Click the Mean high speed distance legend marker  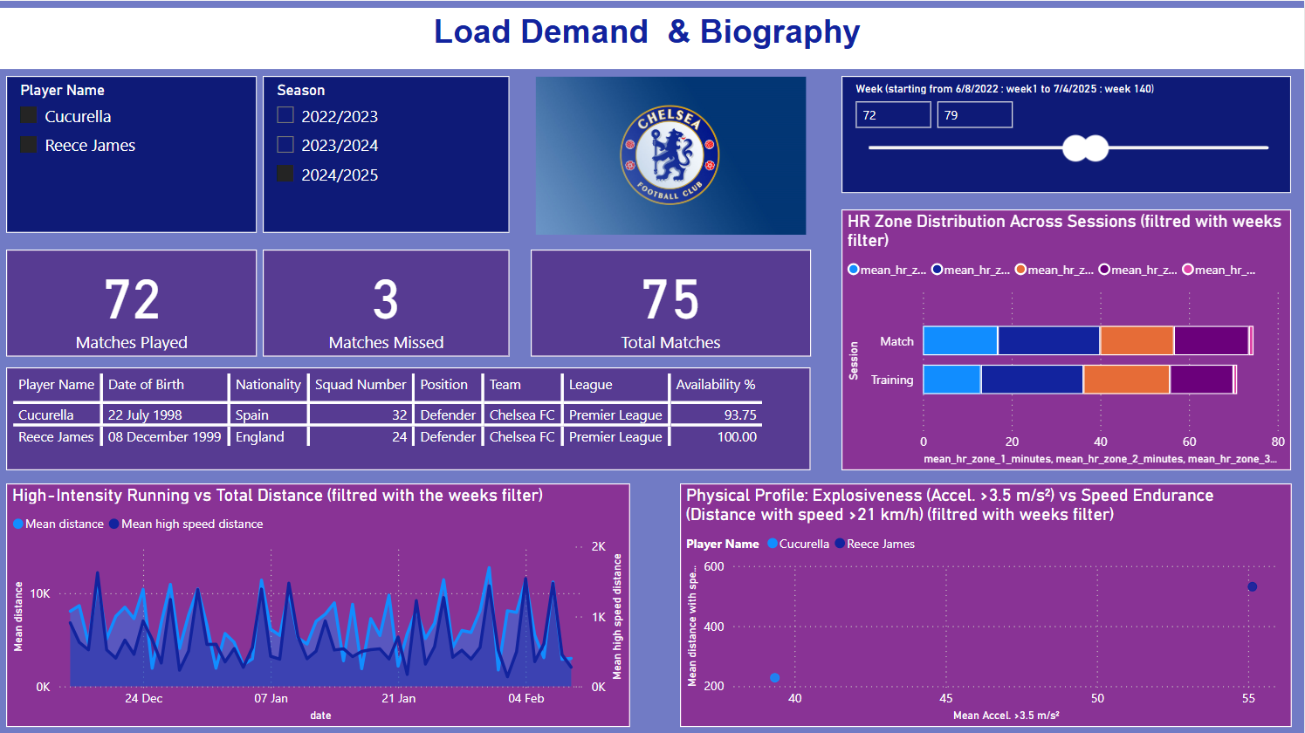click(x=114, y=524)
